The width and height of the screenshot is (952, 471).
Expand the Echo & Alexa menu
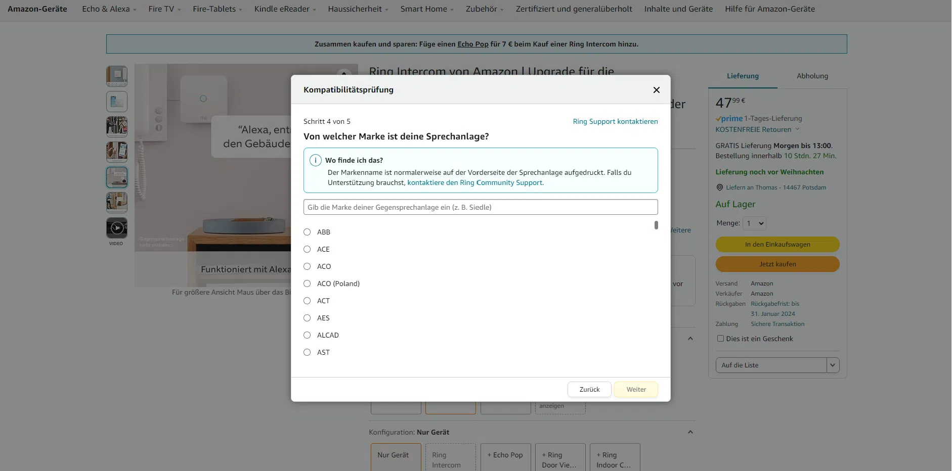(109, 9)
